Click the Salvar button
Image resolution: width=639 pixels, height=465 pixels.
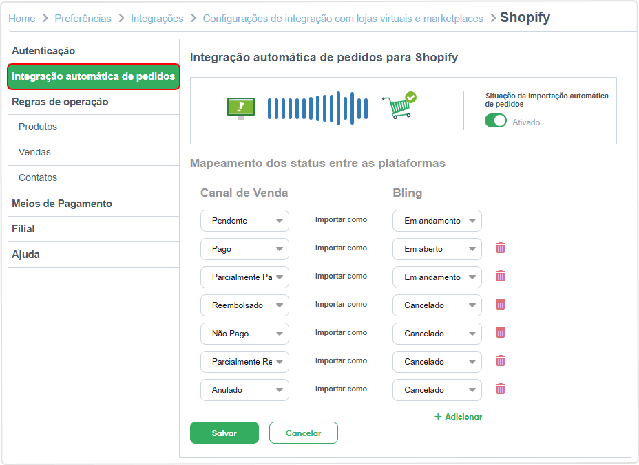pyautogui.click(x=224, y=433)
